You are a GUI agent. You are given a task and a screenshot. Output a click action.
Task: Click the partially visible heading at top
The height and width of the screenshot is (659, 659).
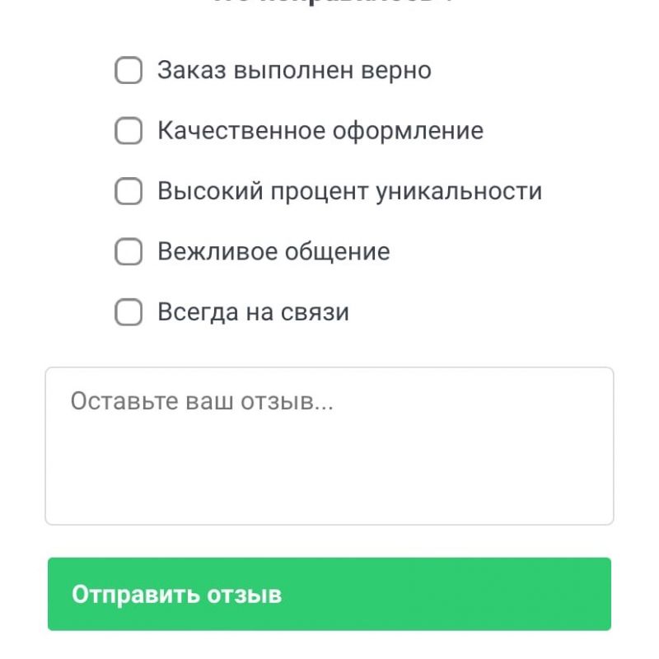(329, 2)
